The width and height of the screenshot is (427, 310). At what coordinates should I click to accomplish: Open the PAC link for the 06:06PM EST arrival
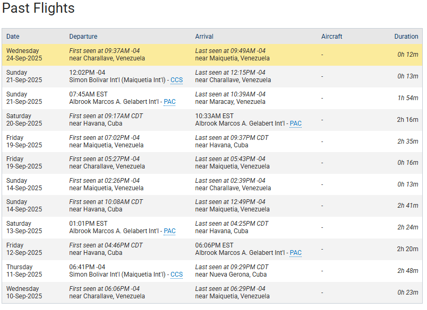click(295, 253)
